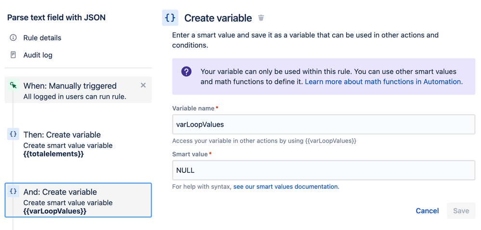Screen dimensions: 481x230
Task: Click the info icon beside Rule details
Action: pos(13,37)
